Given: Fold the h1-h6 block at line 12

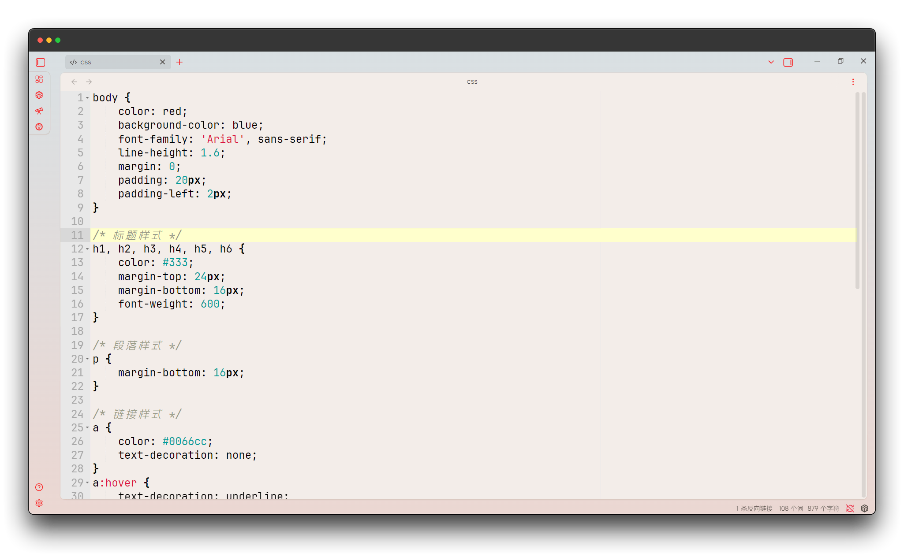Looking at the screenshot, I should (87, 249).
